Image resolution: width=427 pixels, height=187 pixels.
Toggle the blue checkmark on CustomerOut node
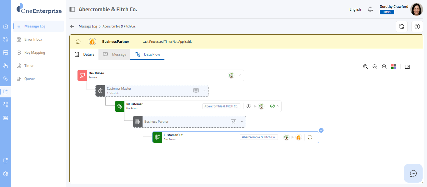click(321, 130)
